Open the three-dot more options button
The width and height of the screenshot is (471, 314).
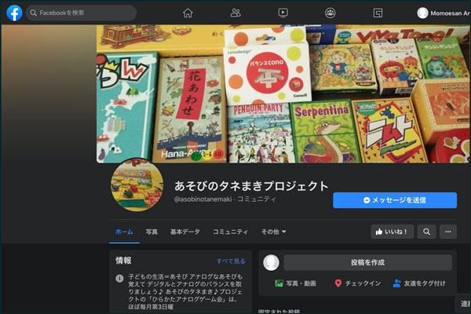(448, 232)
